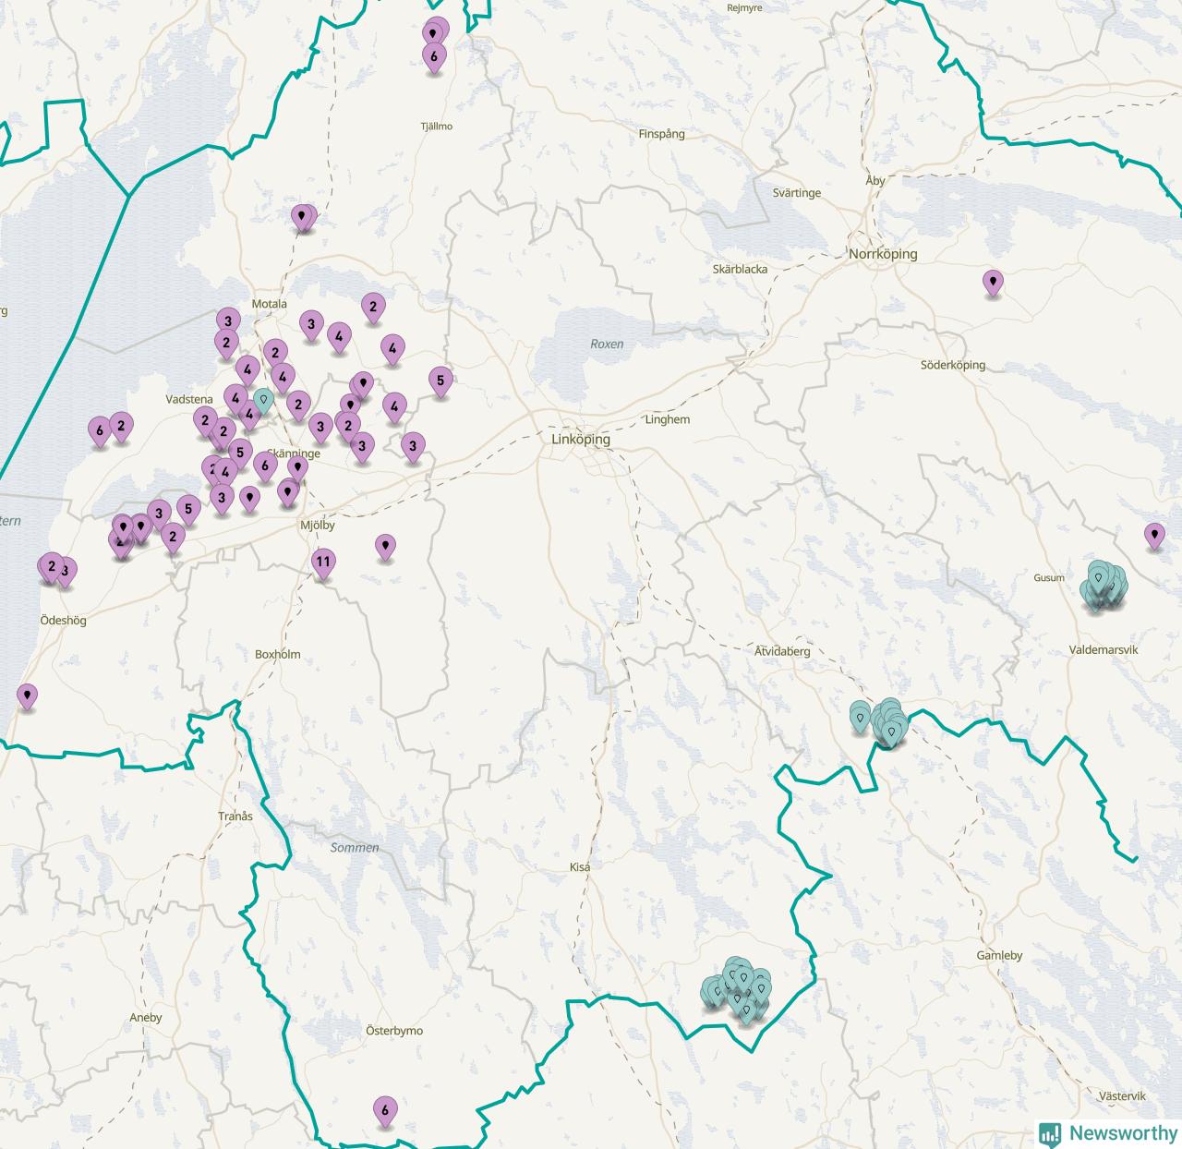Viewport: 1182px width, 1149px height.
Task: Select marker 6 above the Skänninge label
Action: (265, 468)
